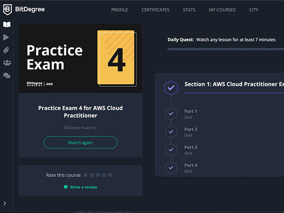284x213 pixels.
Task: Click Section 1 hexagon checkmark icon
Action: (x=171, y=88)
